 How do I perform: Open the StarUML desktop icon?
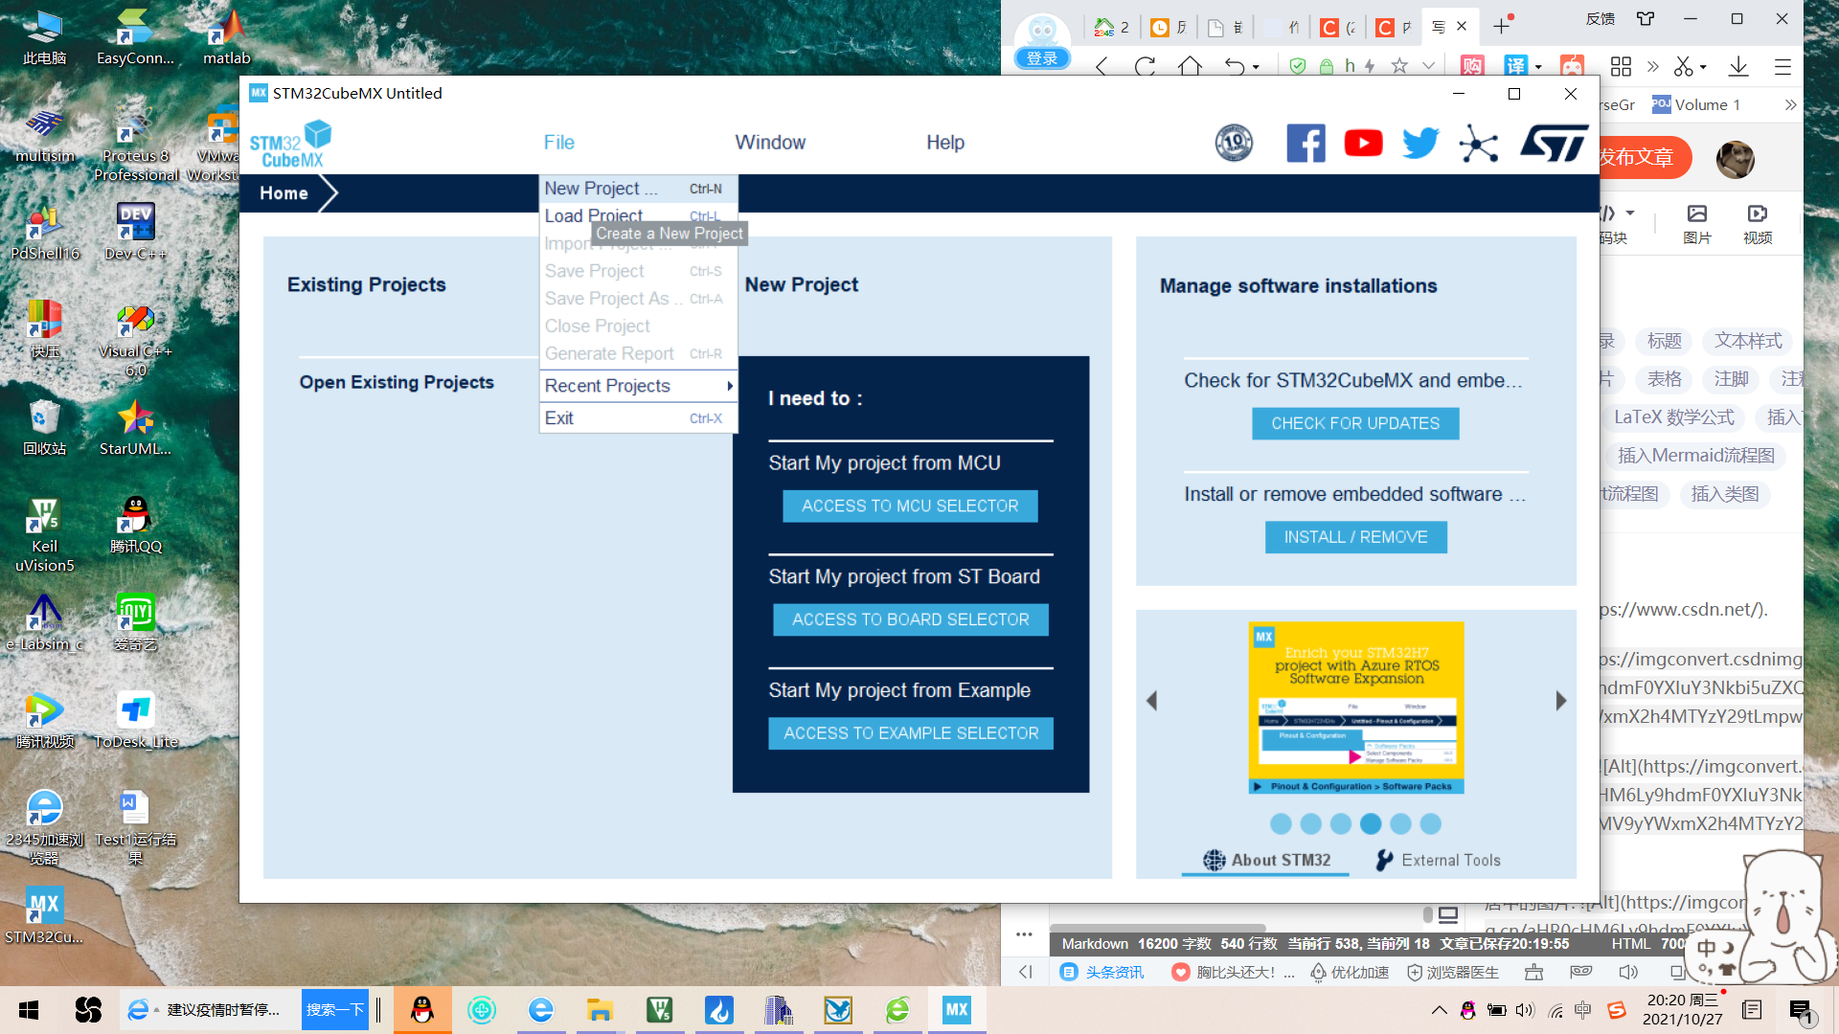[x=135, y=427]
